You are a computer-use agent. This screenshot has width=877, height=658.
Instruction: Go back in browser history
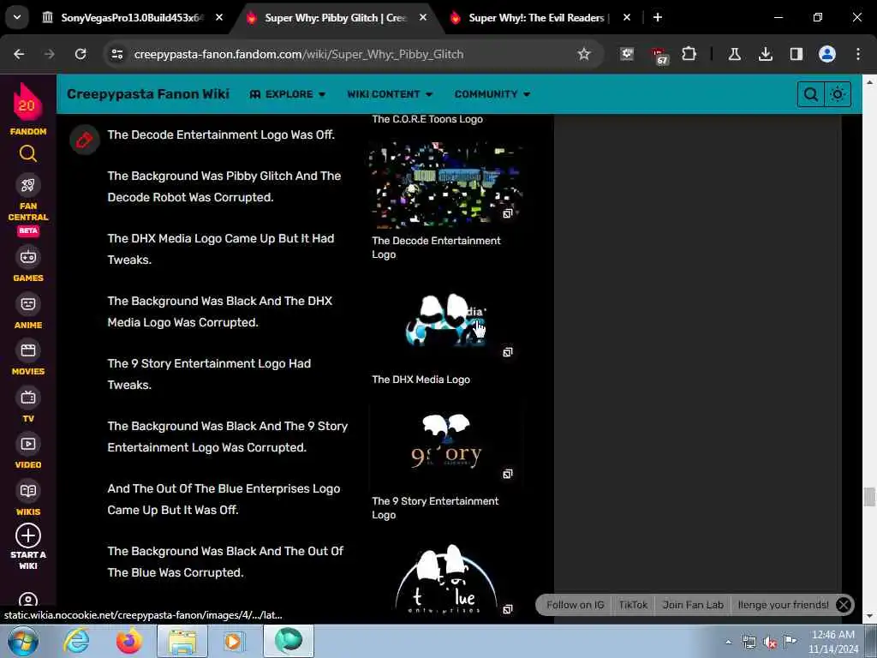point(19,54)
